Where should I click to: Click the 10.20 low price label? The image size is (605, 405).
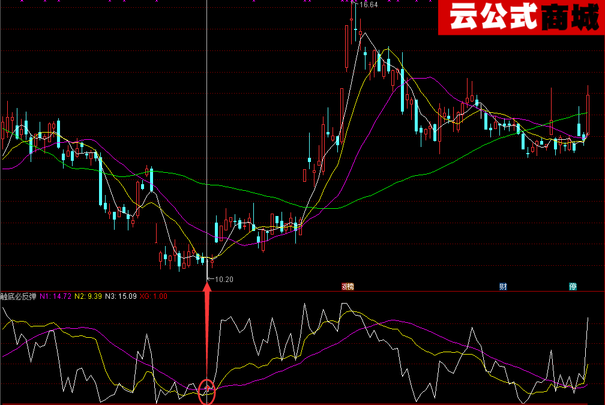[x=224, y=279]
